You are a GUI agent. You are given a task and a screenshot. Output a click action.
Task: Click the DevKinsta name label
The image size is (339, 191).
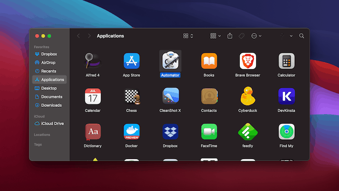pyautogui.click(x=287, y=111)
